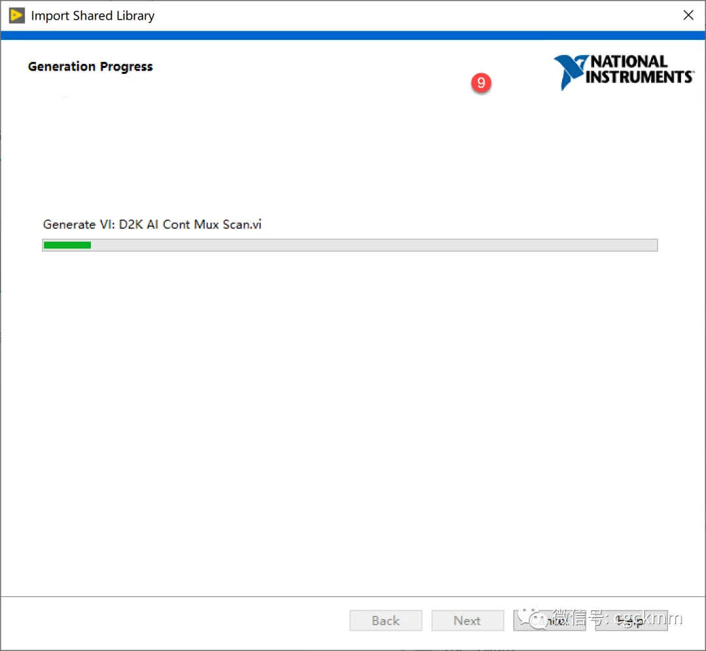Click the D2K AI Cont Mux Scan.vi filename
Viewport: 706px width, 651px height.
coord(190,224)
